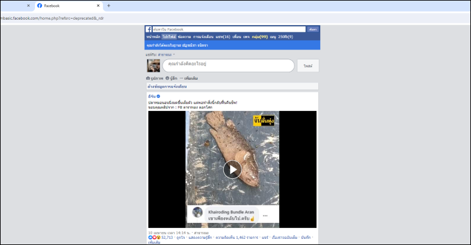Close the Facebook browser tab
The image size is (471, 245).
pos(98,6)
